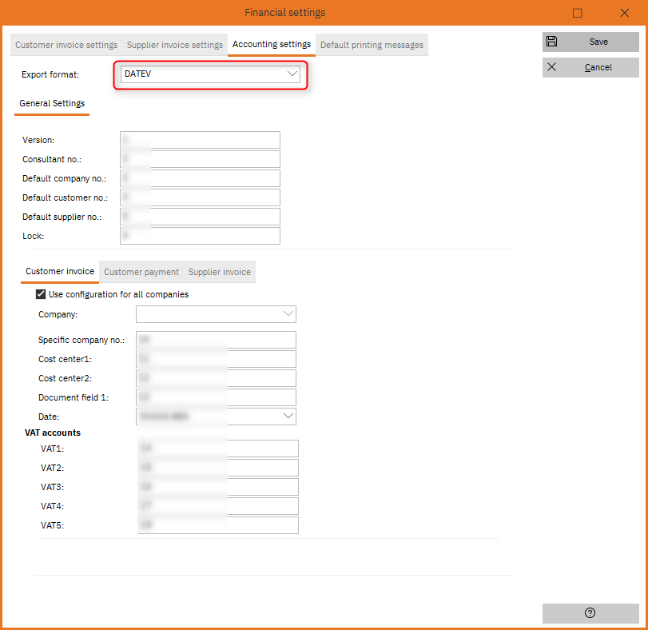Uncheck Use configuration for all companies
The width and height of the screenshot is (648, 630).
41,294
